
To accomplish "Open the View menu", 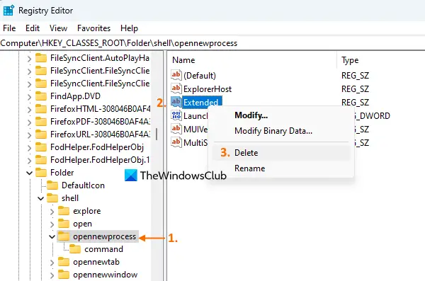I will (58, 28).
